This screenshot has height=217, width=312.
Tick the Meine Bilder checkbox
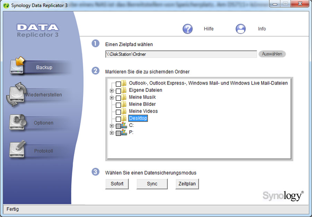[x=118, y=105]
